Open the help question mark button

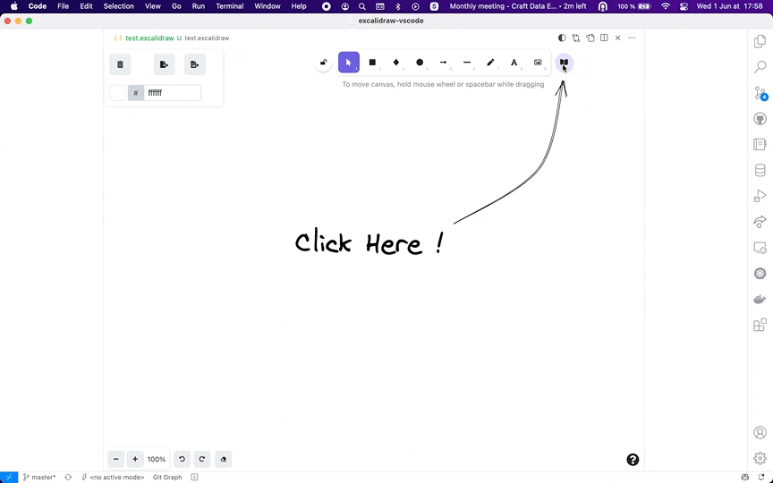[x=633, y=460]
